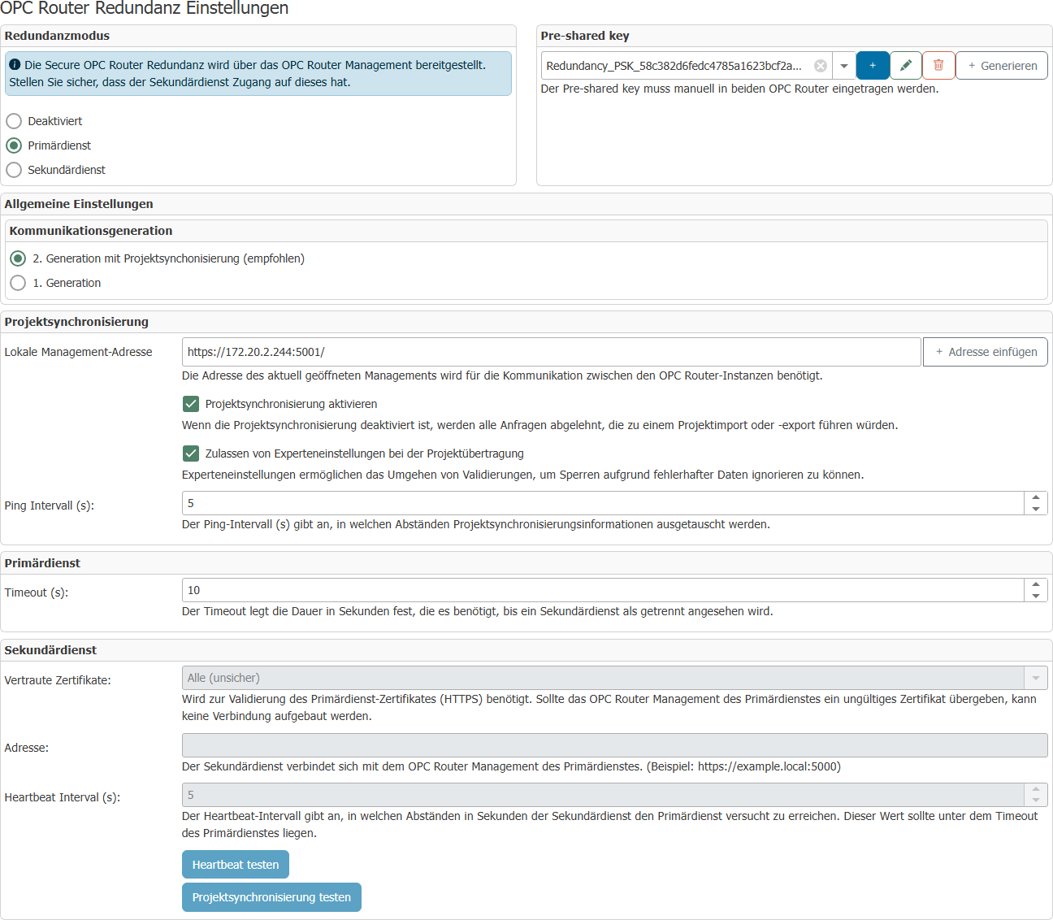Open the pre-shared key dropdown list

coord(844,66)
